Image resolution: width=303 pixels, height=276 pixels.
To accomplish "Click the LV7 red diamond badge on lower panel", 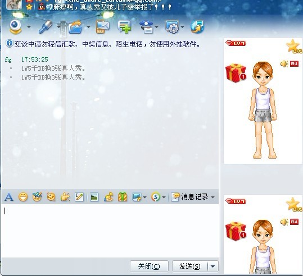I will 236,201.
